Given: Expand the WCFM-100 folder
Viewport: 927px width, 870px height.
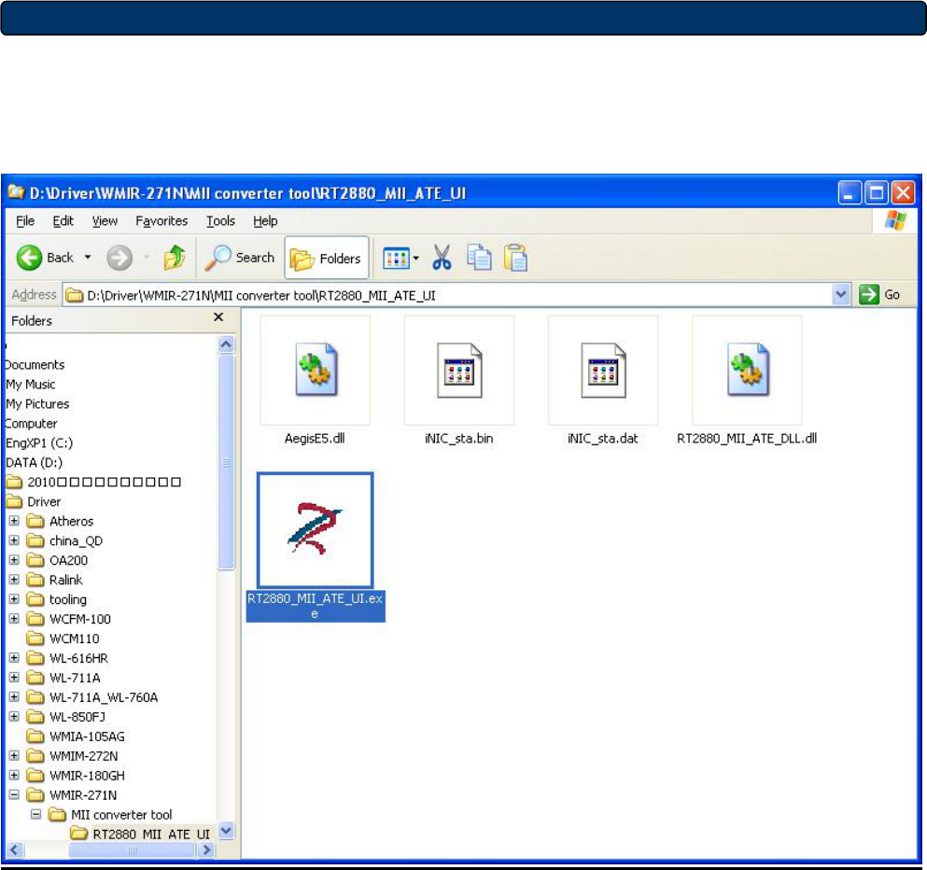Looking at the screenshot, I should point(14,618).
